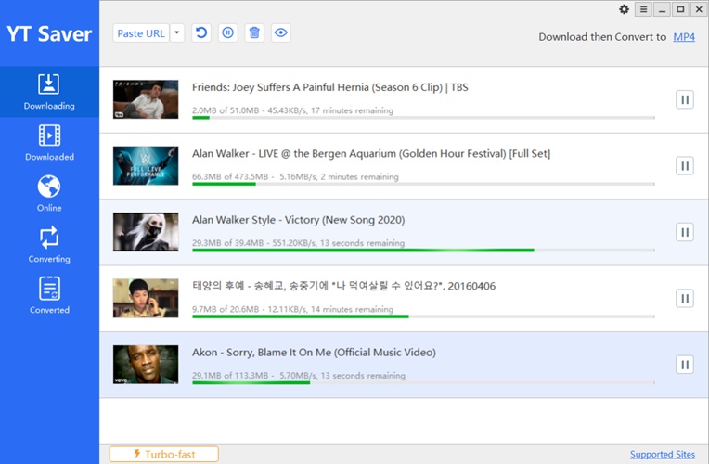Image resolution: width=709 pixels, height=464 pixels.
Task: Open the settings gear icon
Action: (624, 9)
